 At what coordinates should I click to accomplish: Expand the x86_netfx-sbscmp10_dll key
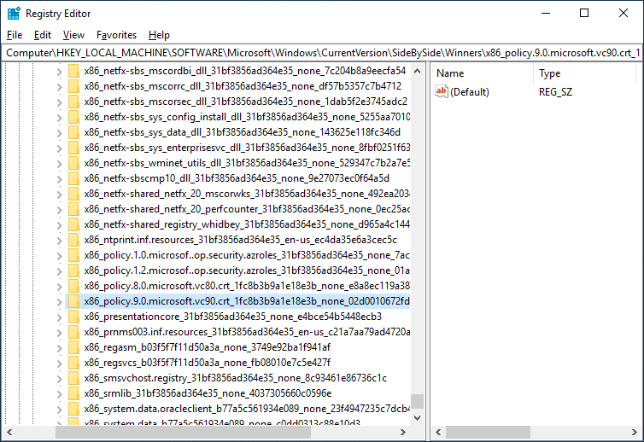tap(59, 179)
